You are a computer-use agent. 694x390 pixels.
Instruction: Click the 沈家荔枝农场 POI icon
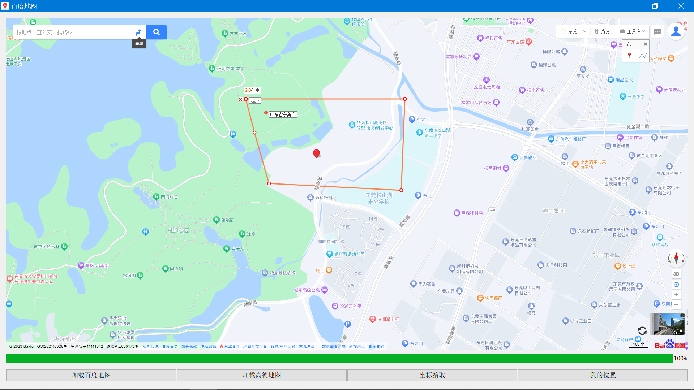(x=265, y=273)
